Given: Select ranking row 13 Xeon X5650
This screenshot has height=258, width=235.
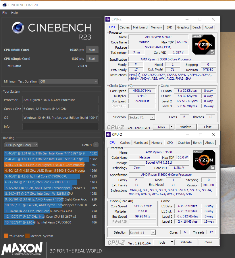Looking at the screenshot, I should 51,222.
